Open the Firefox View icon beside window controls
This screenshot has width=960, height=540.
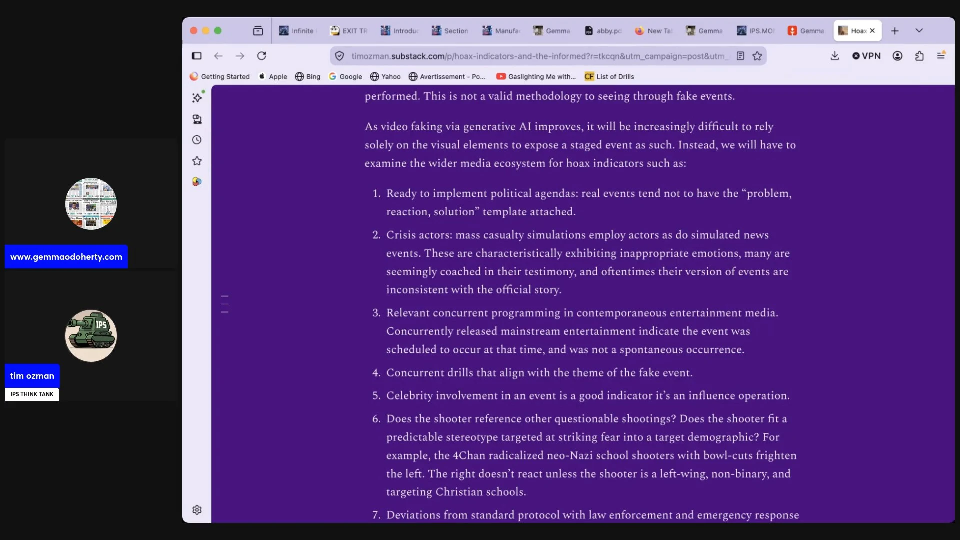258,31
